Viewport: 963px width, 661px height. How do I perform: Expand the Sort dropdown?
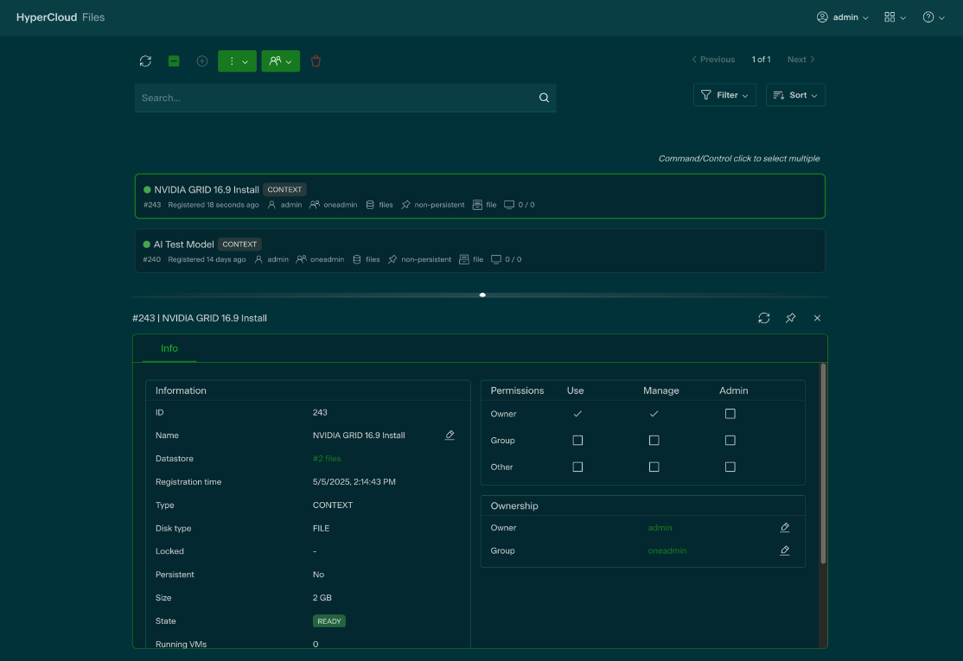pos(795,95)
